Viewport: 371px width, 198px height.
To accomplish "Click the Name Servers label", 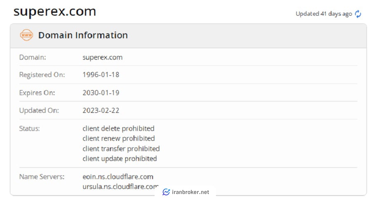I will point(42,177).
